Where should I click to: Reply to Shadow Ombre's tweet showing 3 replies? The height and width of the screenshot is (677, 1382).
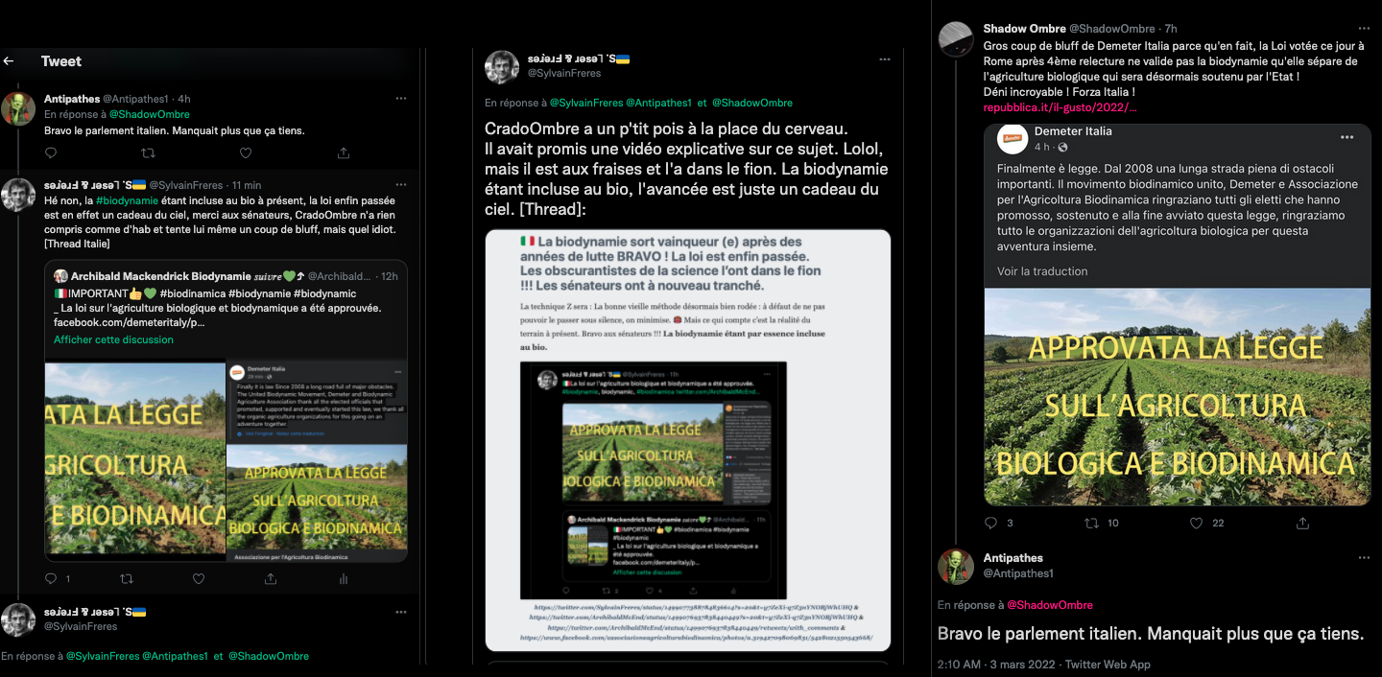991,524
